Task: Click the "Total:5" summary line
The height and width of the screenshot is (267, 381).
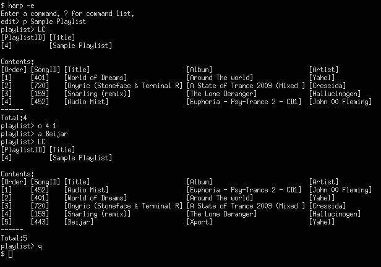Action: point(14,238)
